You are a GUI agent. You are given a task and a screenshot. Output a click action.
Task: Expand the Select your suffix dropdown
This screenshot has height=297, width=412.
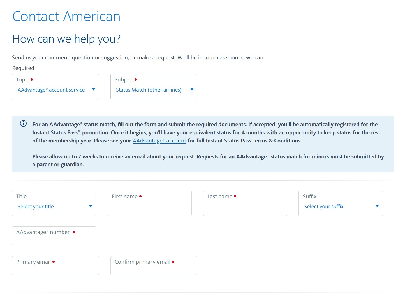click(340, 206)
